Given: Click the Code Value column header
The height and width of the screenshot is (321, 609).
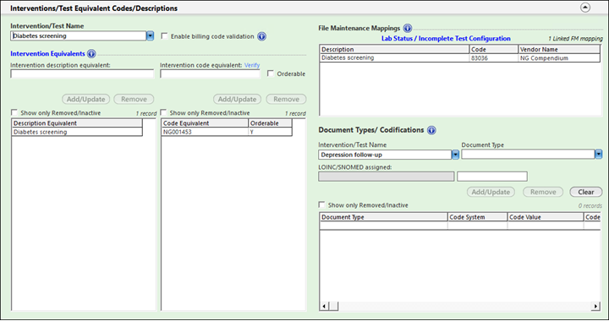Looking at the screenshot, I should (546, 217).
